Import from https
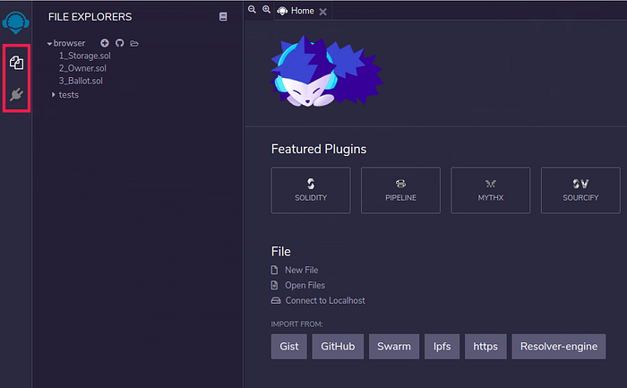The image size is (627, 388). tap(485, 347)
